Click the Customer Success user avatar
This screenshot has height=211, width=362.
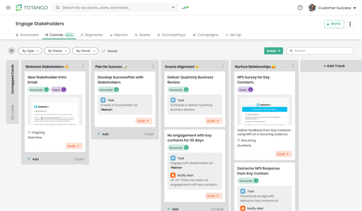click(x=312, y=8)
